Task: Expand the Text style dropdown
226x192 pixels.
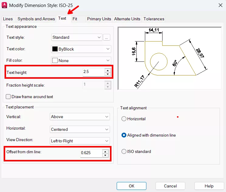Action: (x=77, y=38)
